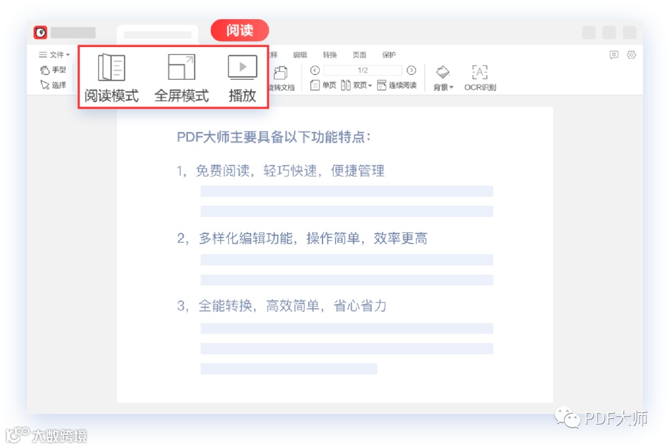The height and width of the screenshot is (448, 670).
Task: Click heading PDF大师主要具备以下功能特点
Action: coord(274,137)
